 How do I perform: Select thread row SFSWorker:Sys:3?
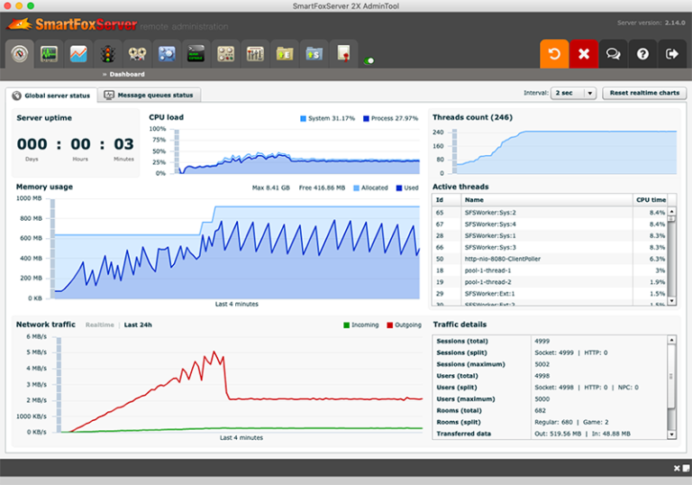click(550, 247)
